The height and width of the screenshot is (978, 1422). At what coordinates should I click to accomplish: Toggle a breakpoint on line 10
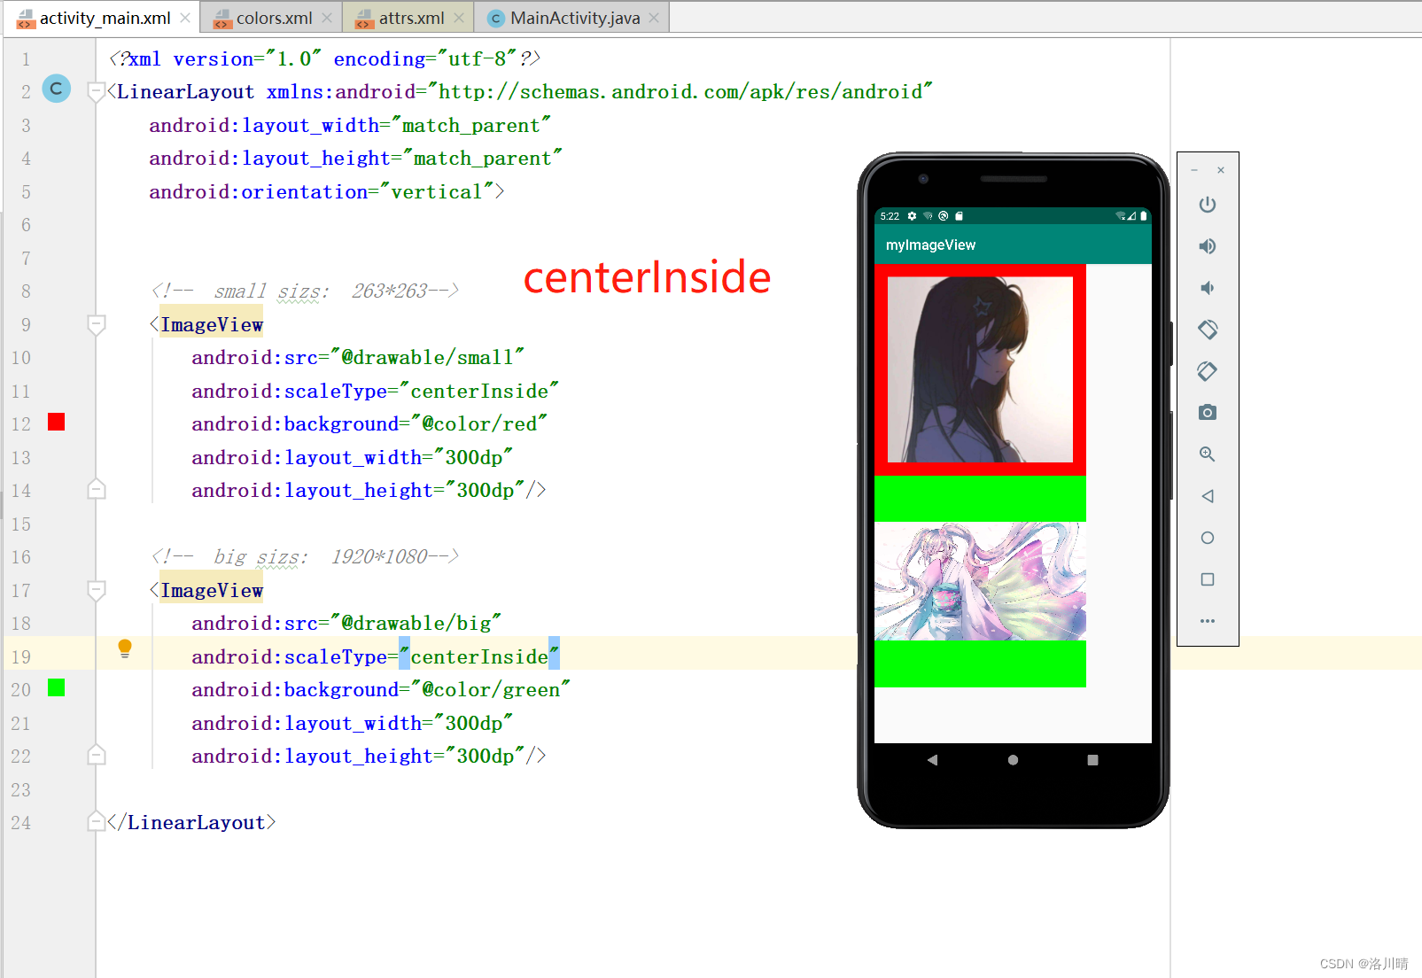point(57,357)
